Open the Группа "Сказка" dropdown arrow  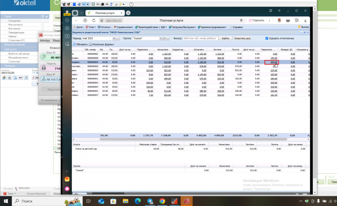pyautogui.click(x=165, y=38)
